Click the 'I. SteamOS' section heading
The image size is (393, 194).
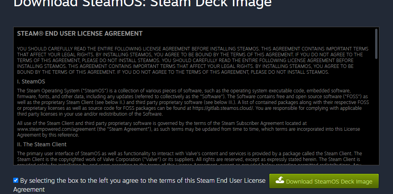31,81
